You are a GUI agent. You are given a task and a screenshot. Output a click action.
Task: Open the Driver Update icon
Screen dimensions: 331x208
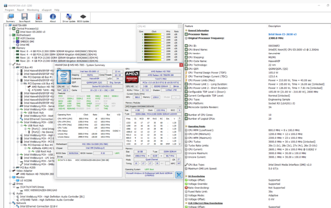(68, 18)
